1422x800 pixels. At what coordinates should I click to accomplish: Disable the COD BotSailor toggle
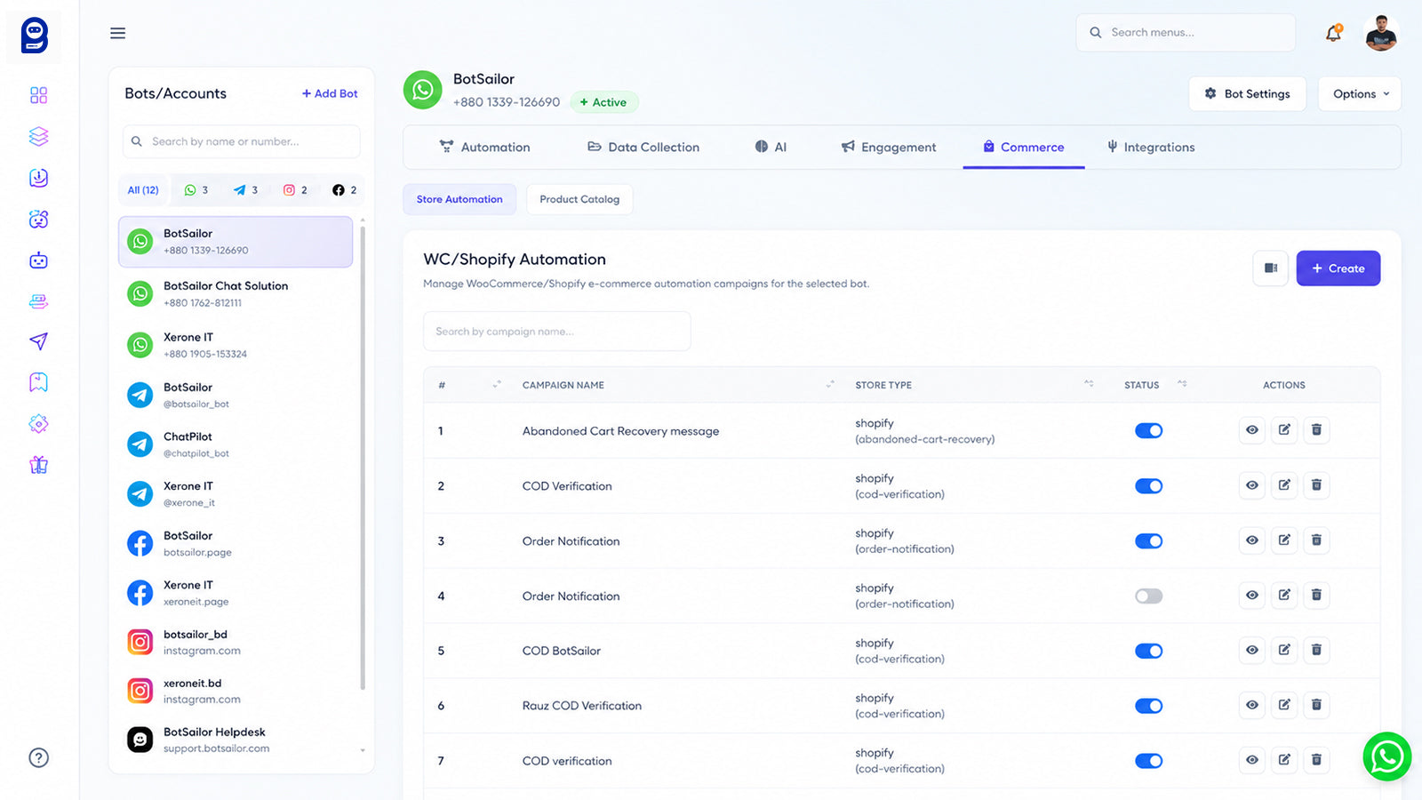pos(1148,651)
